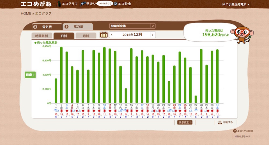Open the calendar date picker icon
The width and height of the screenshot is (269, 145).
tap(104, 35)
